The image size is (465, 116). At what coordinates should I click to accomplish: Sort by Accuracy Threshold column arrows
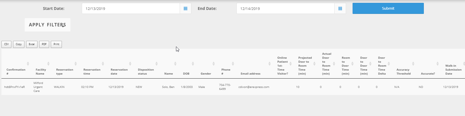pyautogui.click(x=413, y=64)
